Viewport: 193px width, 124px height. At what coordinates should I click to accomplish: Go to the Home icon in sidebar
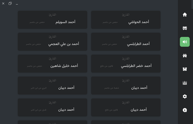pos(185,15)
